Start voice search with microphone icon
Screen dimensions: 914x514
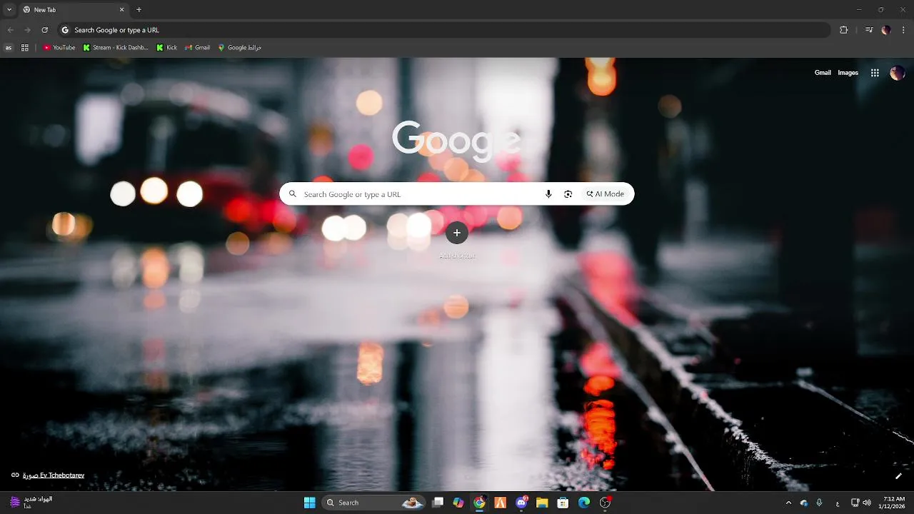[x=548, y=194]
